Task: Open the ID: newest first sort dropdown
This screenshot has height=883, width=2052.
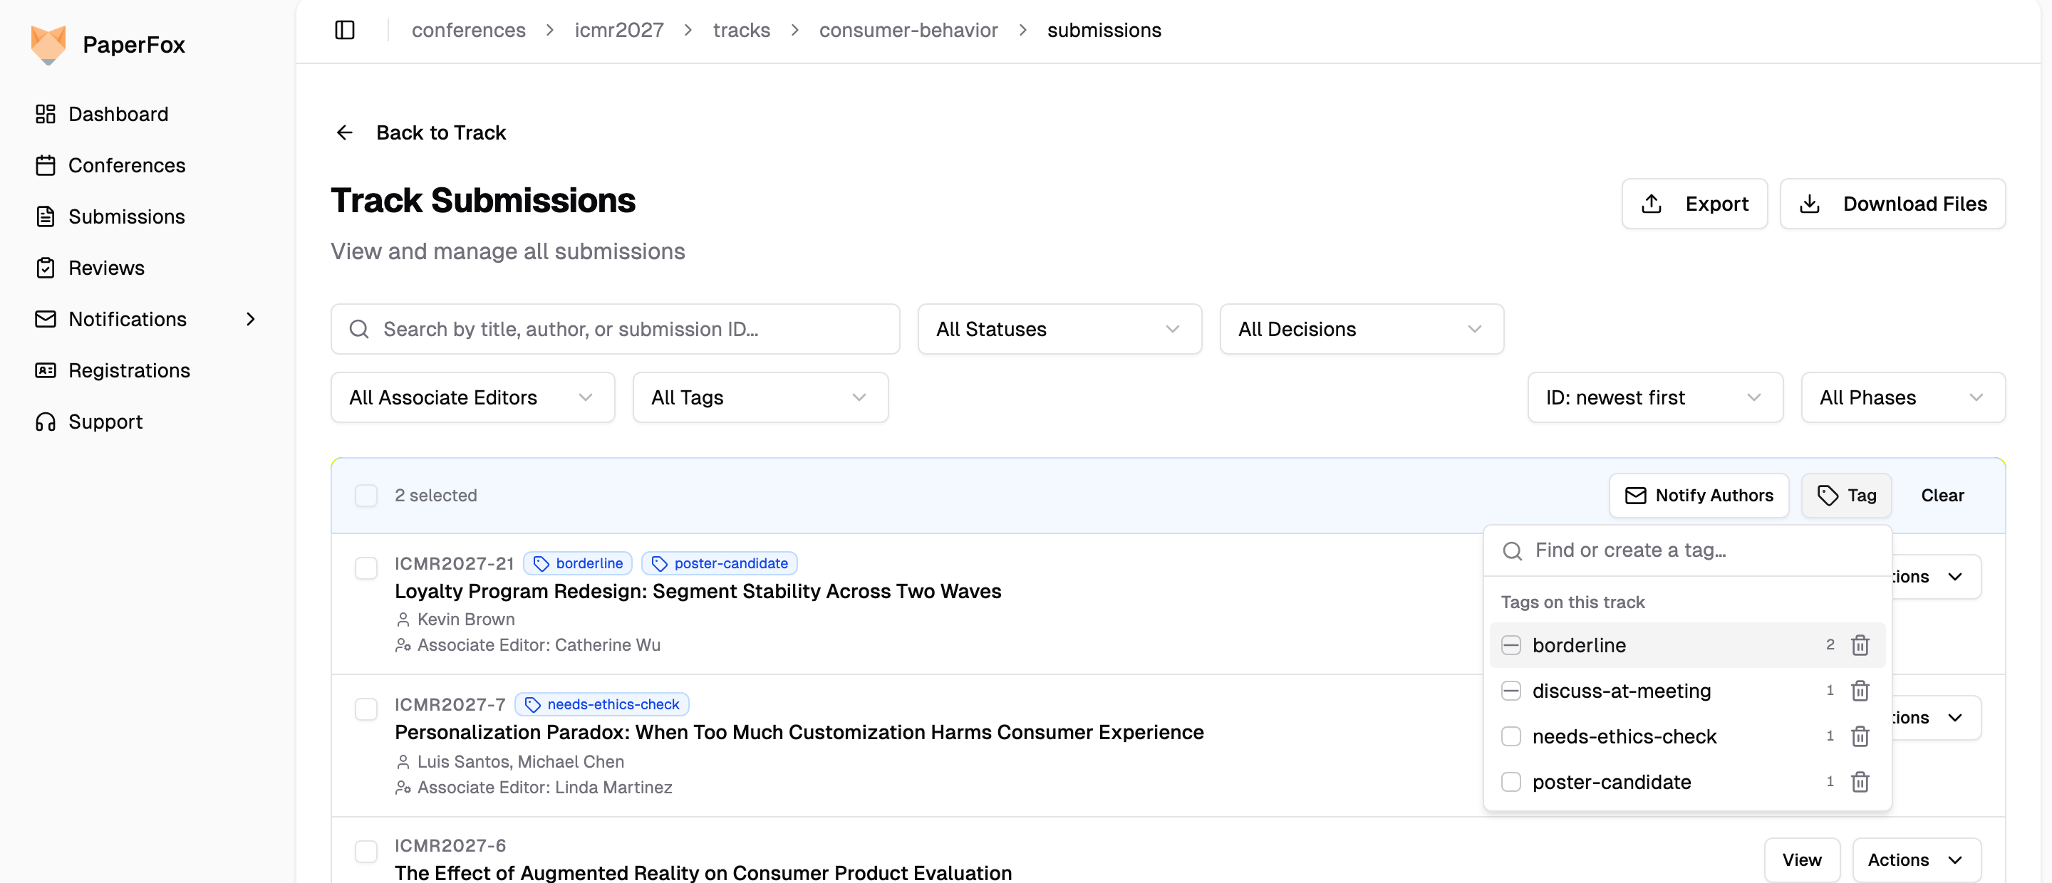Action: (x=1654, y=397)
